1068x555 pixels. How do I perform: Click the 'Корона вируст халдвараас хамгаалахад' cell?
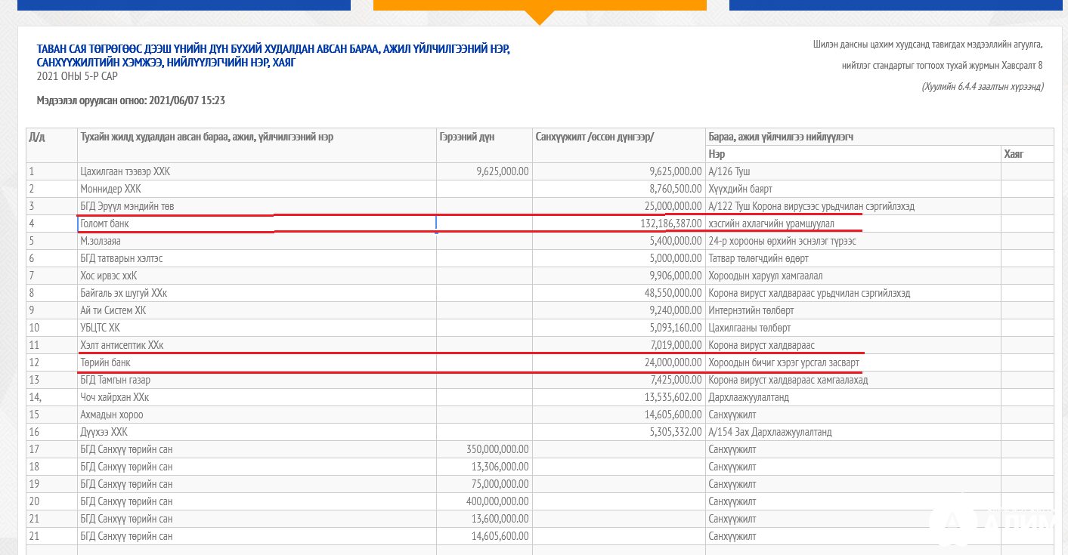pos(853,380)
